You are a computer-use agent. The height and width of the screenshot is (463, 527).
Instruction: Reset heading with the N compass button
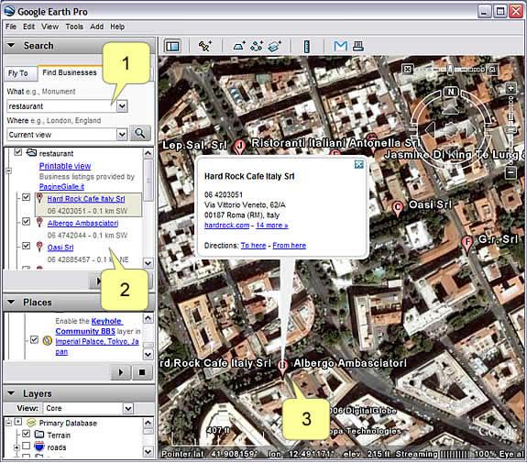pos(451,92)
